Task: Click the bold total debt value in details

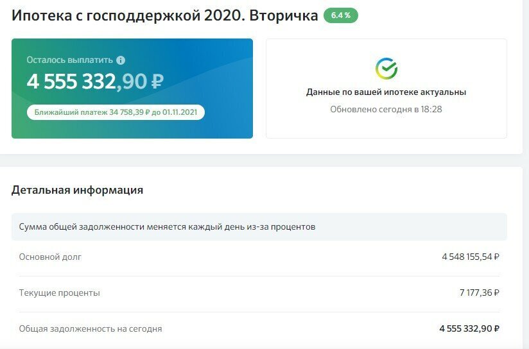Action: 469,328
